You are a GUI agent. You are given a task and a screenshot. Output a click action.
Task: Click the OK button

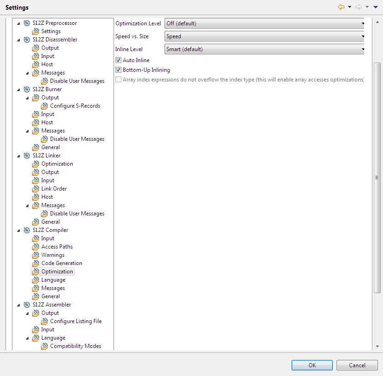point(312,365)
